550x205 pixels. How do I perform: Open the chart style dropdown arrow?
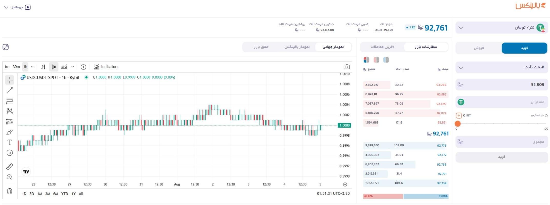73,67
